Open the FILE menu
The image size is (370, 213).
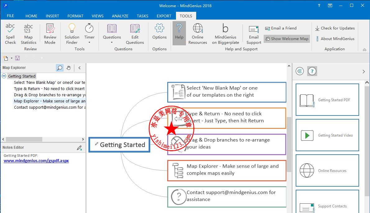[x=10, y=16]
